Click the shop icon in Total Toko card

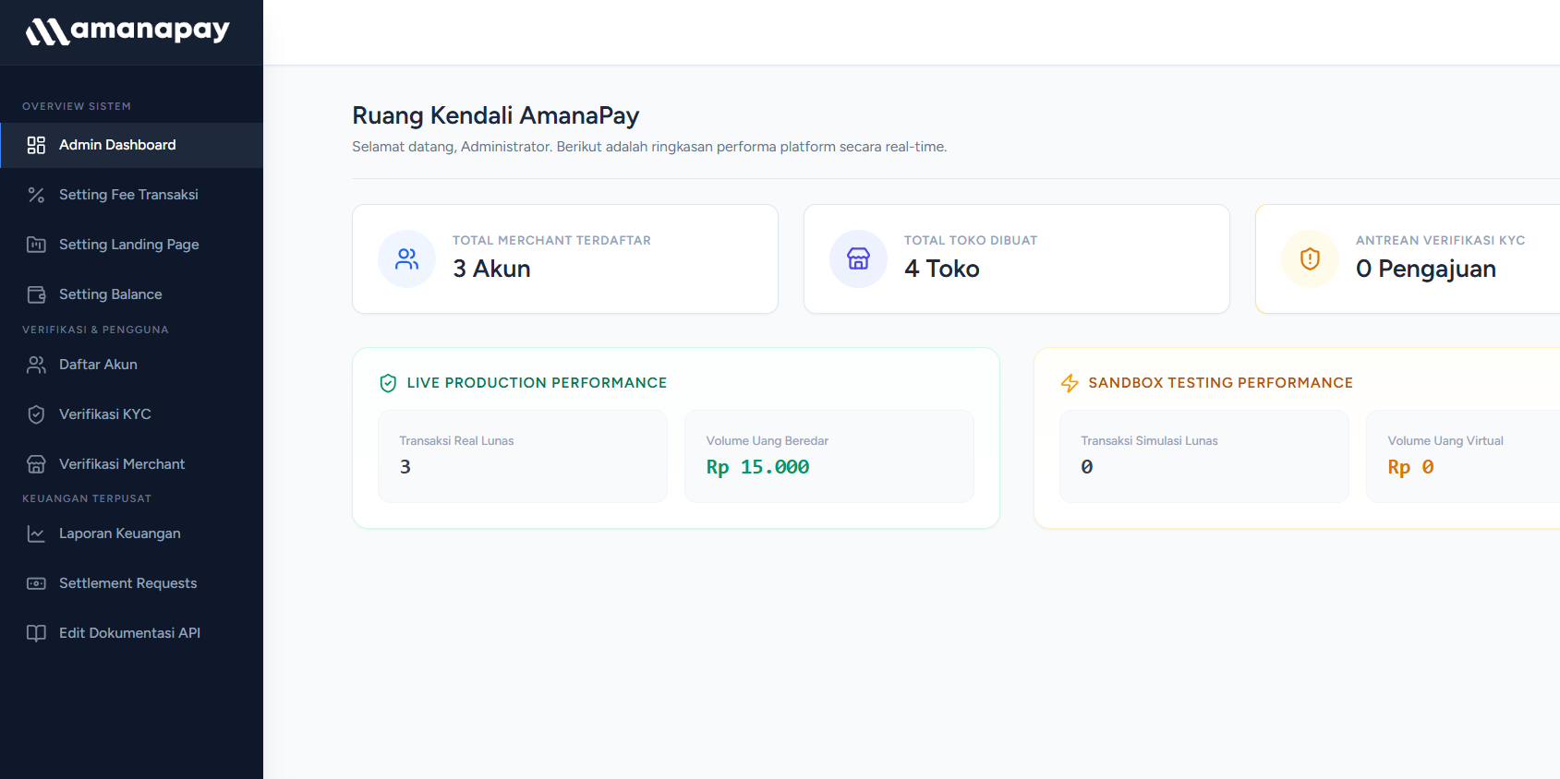click(x=858, y=258)
